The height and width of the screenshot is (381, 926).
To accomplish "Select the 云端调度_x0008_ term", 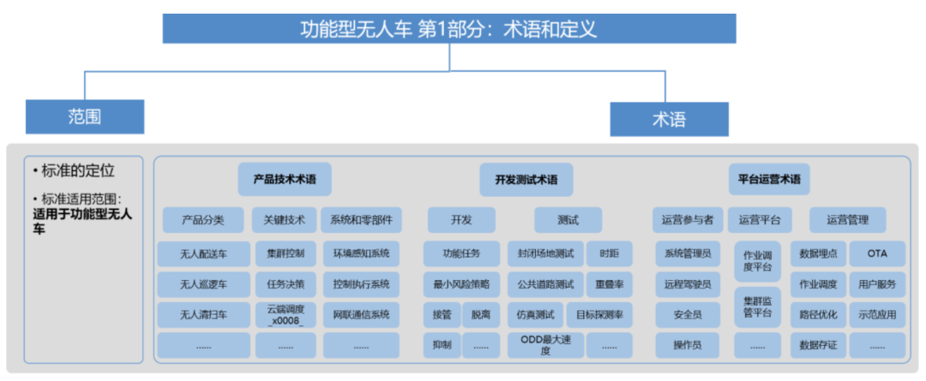I will [286, 315].
